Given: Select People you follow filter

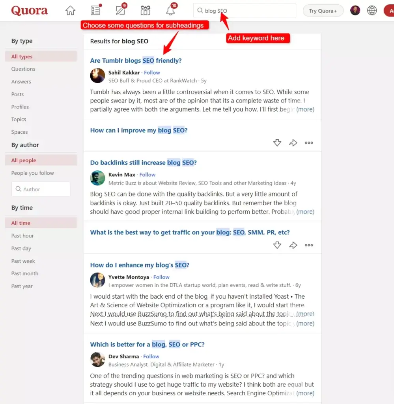Looking at the screenshot, I should (x=32, y=173).
